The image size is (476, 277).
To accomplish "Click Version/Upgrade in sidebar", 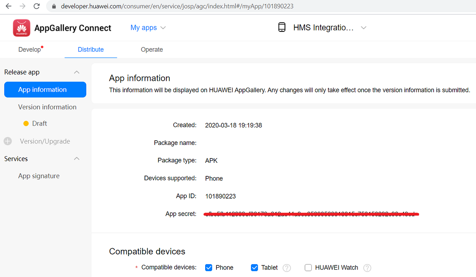I will (x=45, y=141).
